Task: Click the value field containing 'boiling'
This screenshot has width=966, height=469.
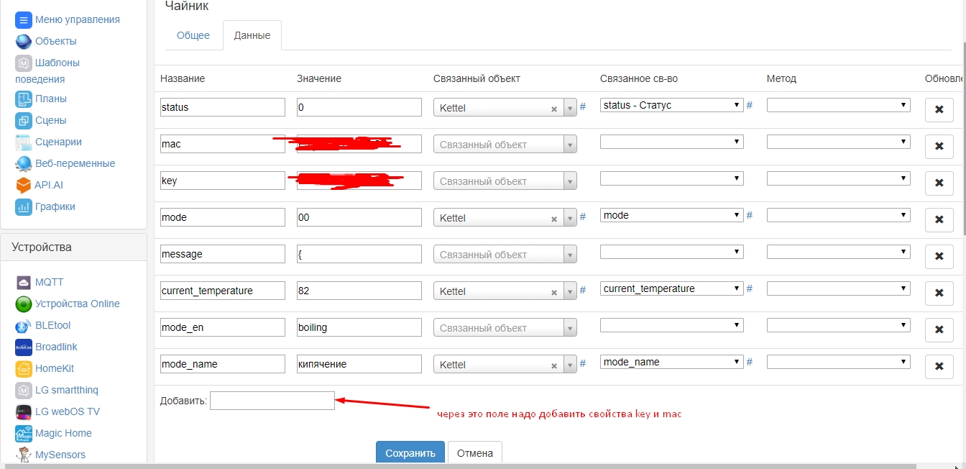Action: tap(359, 327)
